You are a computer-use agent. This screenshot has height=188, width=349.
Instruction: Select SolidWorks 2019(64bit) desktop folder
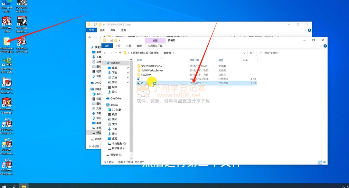click(7, 45)
